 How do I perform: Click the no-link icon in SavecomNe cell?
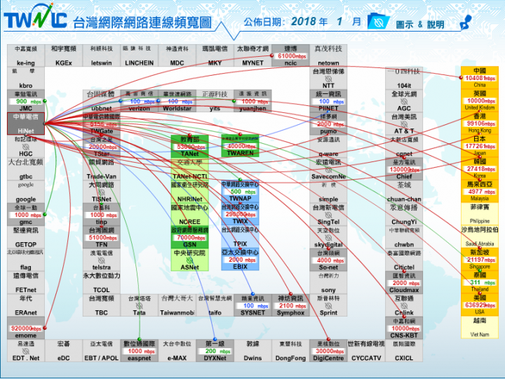click(x=328, y=170)
